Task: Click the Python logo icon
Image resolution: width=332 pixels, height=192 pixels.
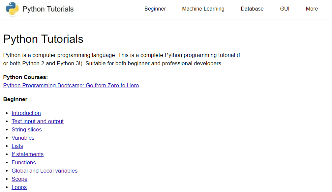Action: coord(12,9)
